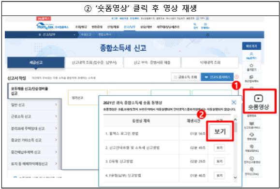Click '1. 홈택스 로그인 방법' title text
The height and width of the screenshot is (189, 280).
pos(122,133)
